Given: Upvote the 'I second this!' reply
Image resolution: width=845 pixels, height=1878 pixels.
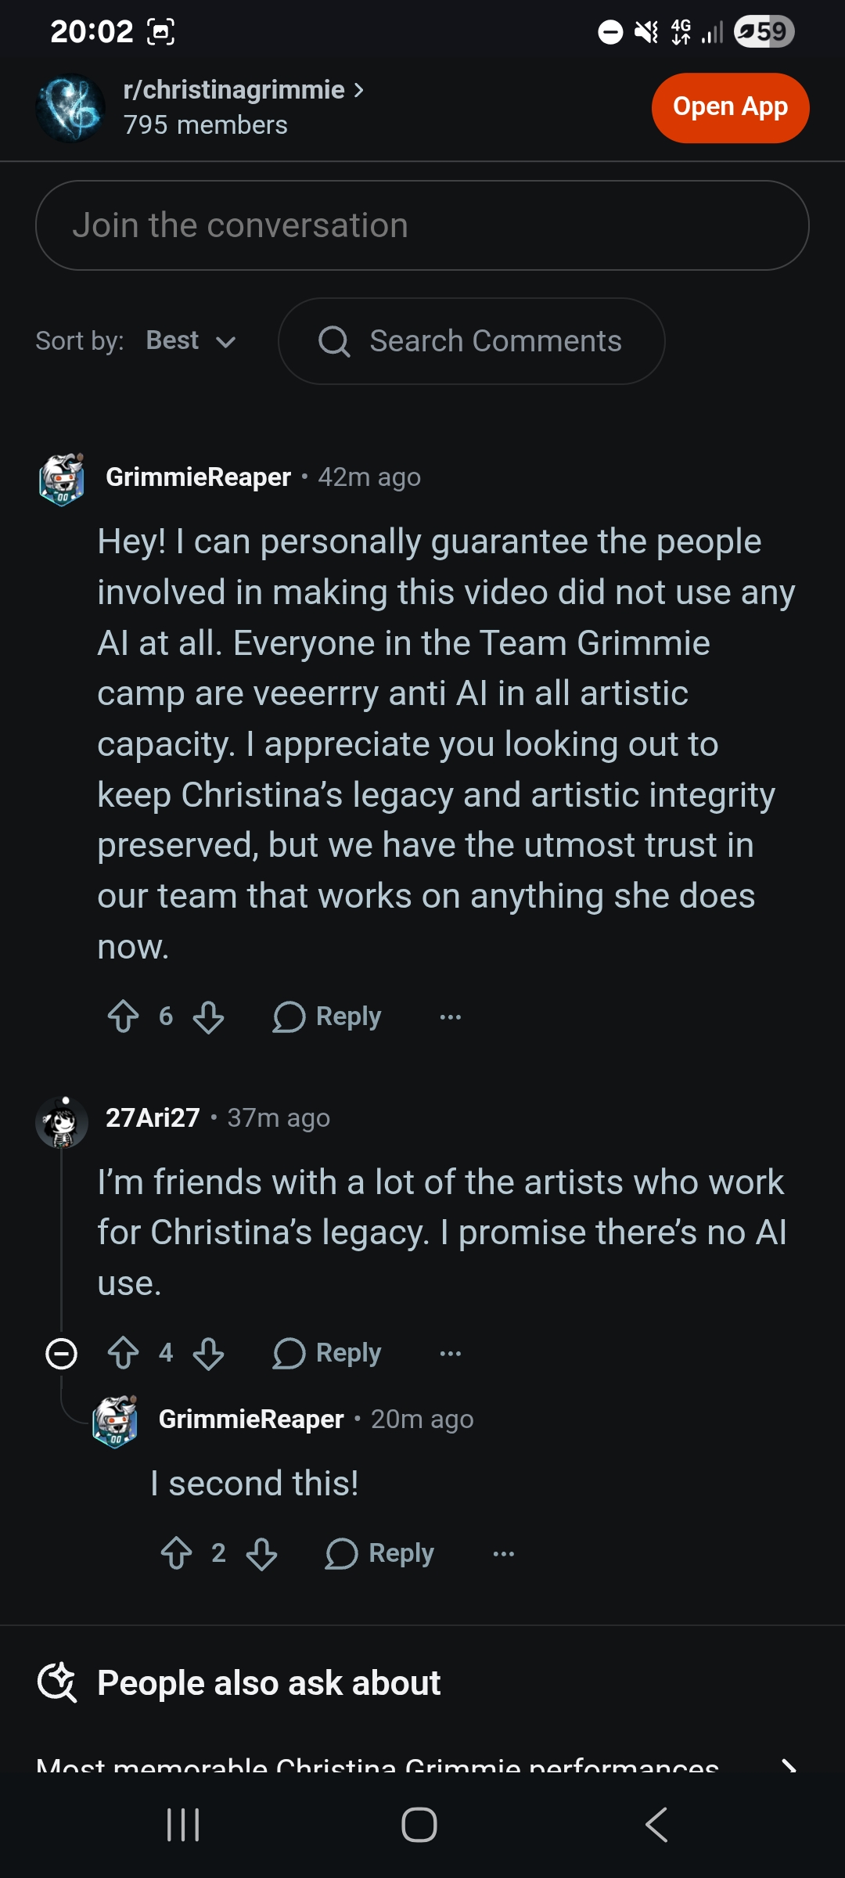Looking at the screenshot, I should [x=176, y=1553].
